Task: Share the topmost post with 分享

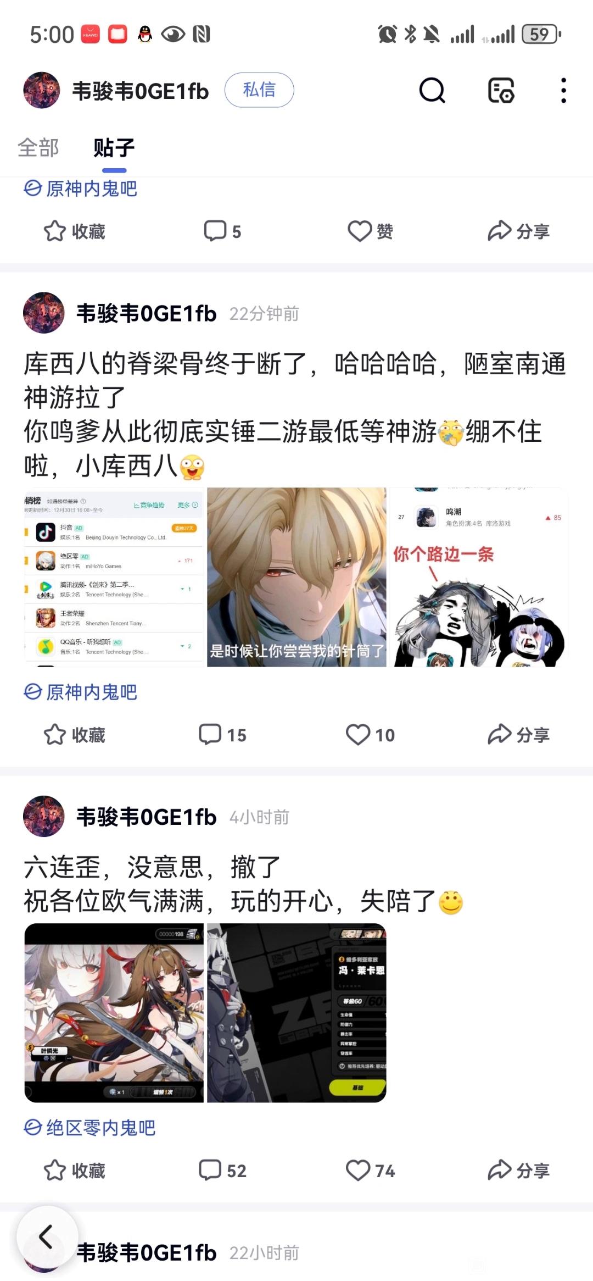Action: (519, 231)
